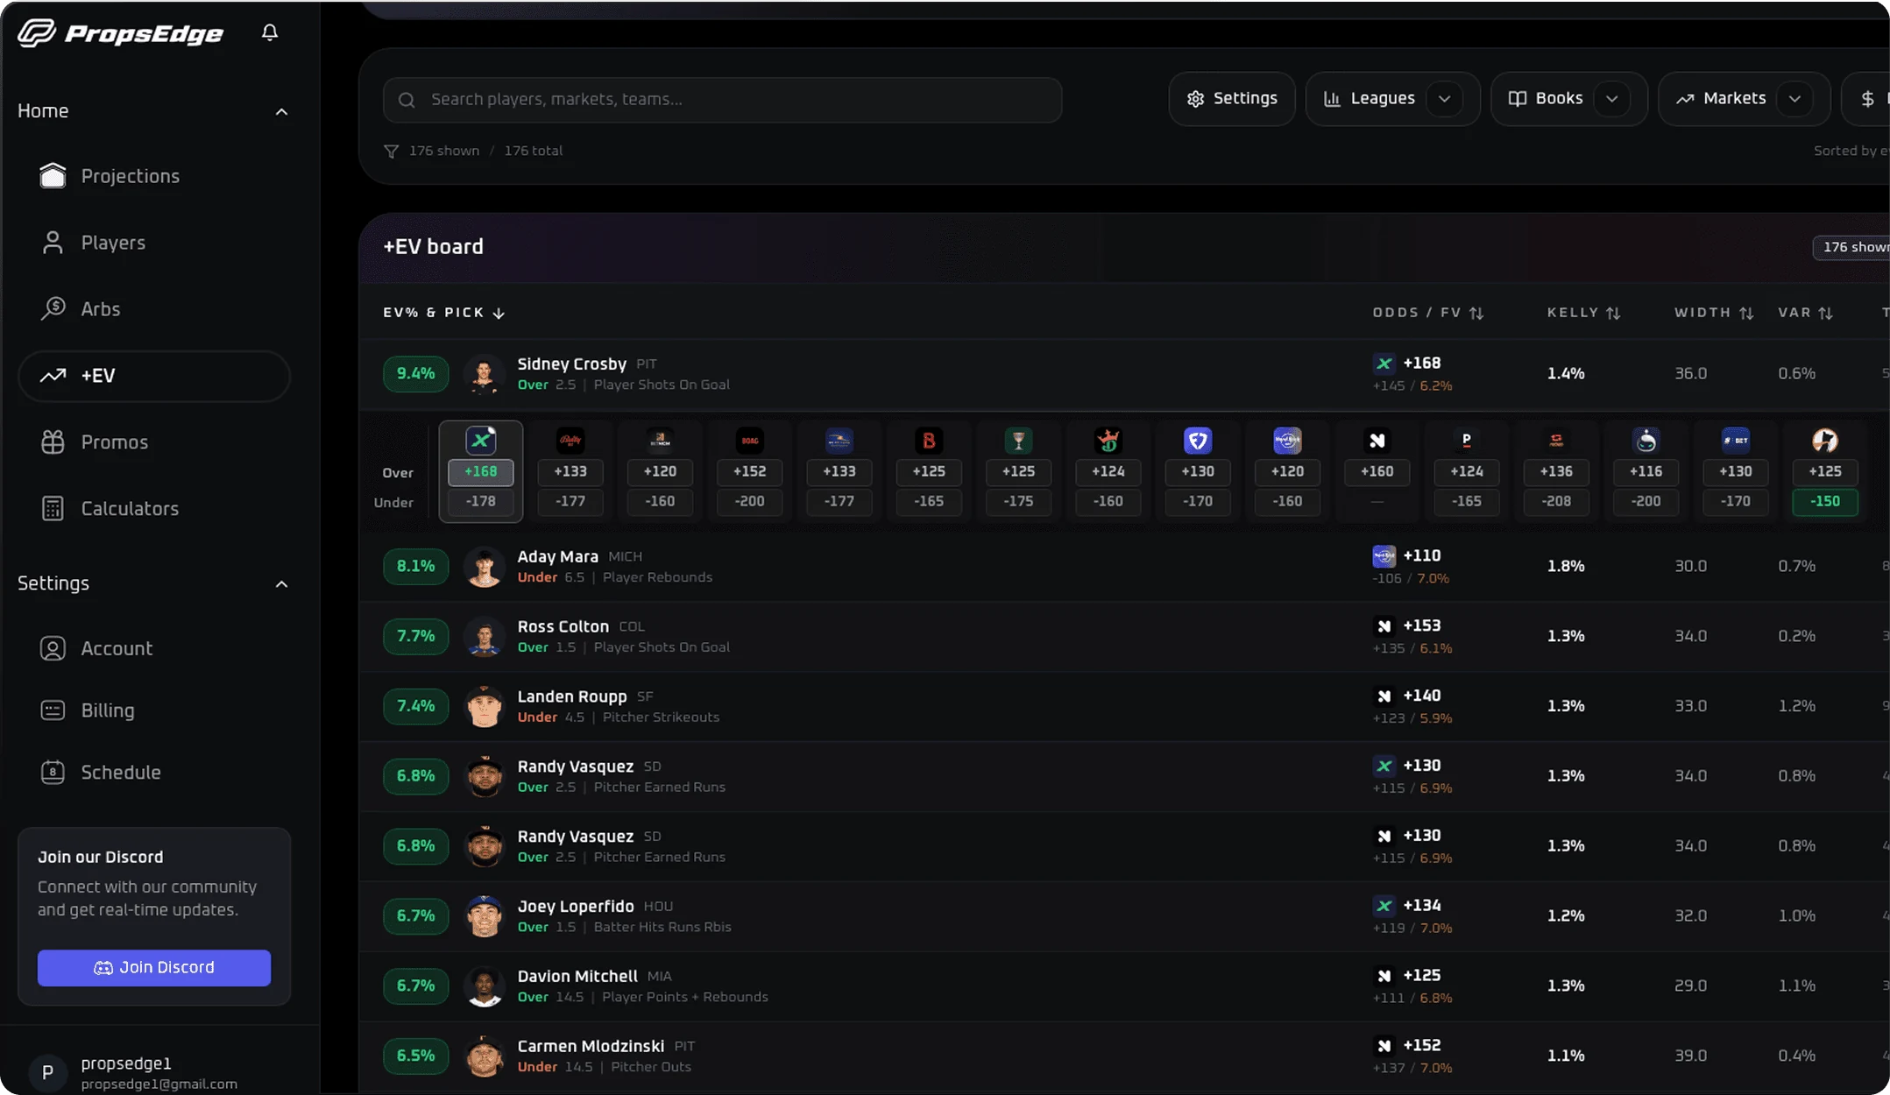Collapse the Settings sidebar section

pyautogui.click(x=281, y=583)
